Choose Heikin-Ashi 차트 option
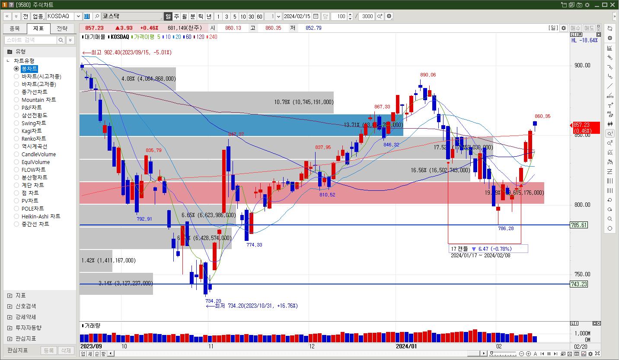The width and height of the screenshot is (619, 360). point(16,216)
